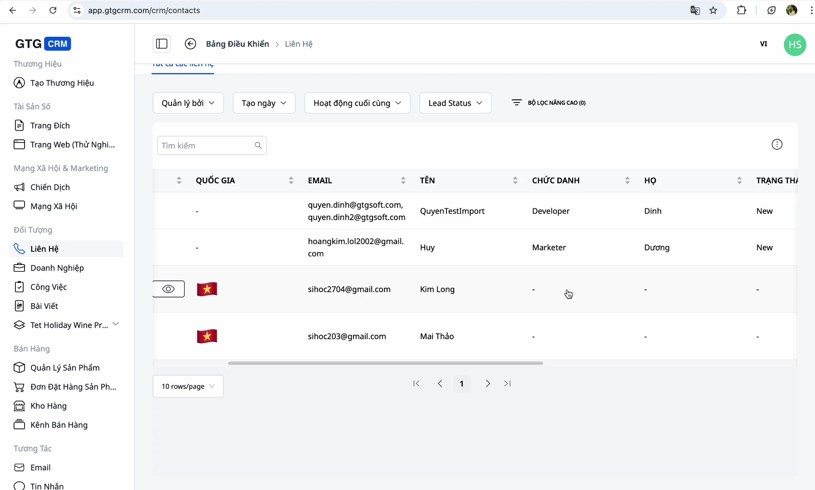
Task: Select Chiến Dịch from the sidebar
Action: tap(50, 187)
